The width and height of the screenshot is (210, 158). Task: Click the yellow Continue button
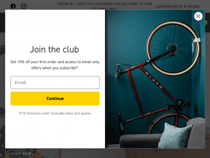pyautogui.click(x=55, y=99)
